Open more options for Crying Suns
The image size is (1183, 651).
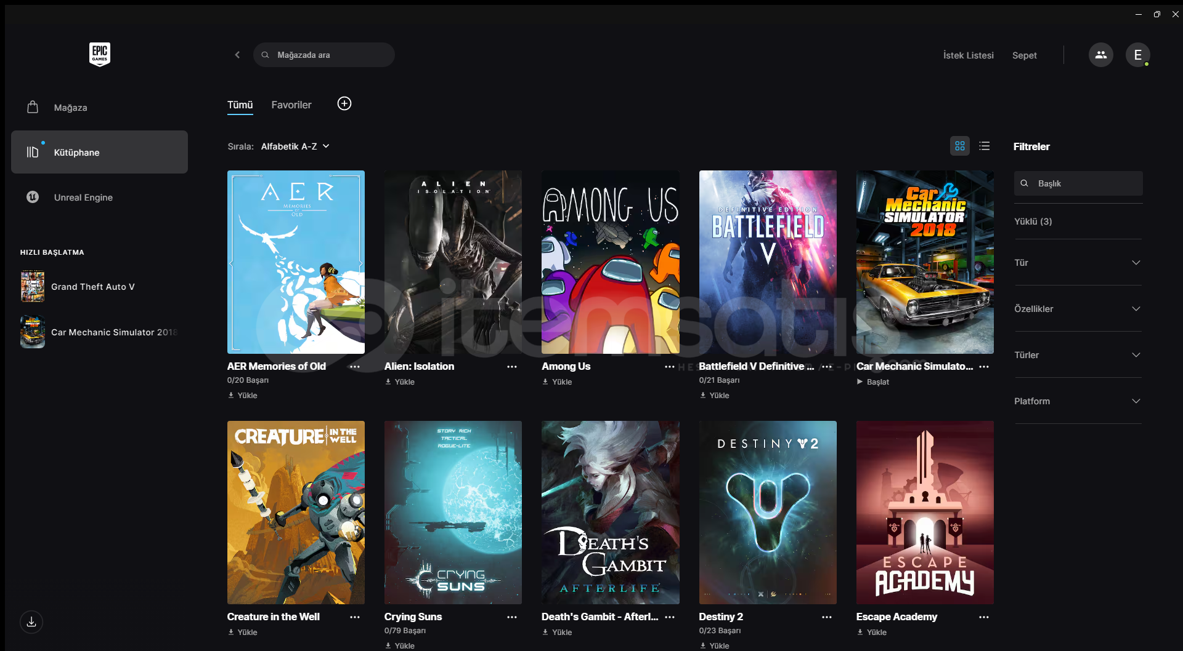(x=512, y=617)
